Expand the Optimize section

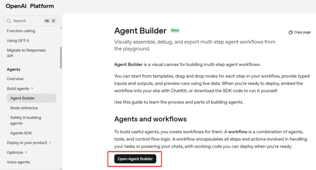pyautogui.click(x=26, y=152)
